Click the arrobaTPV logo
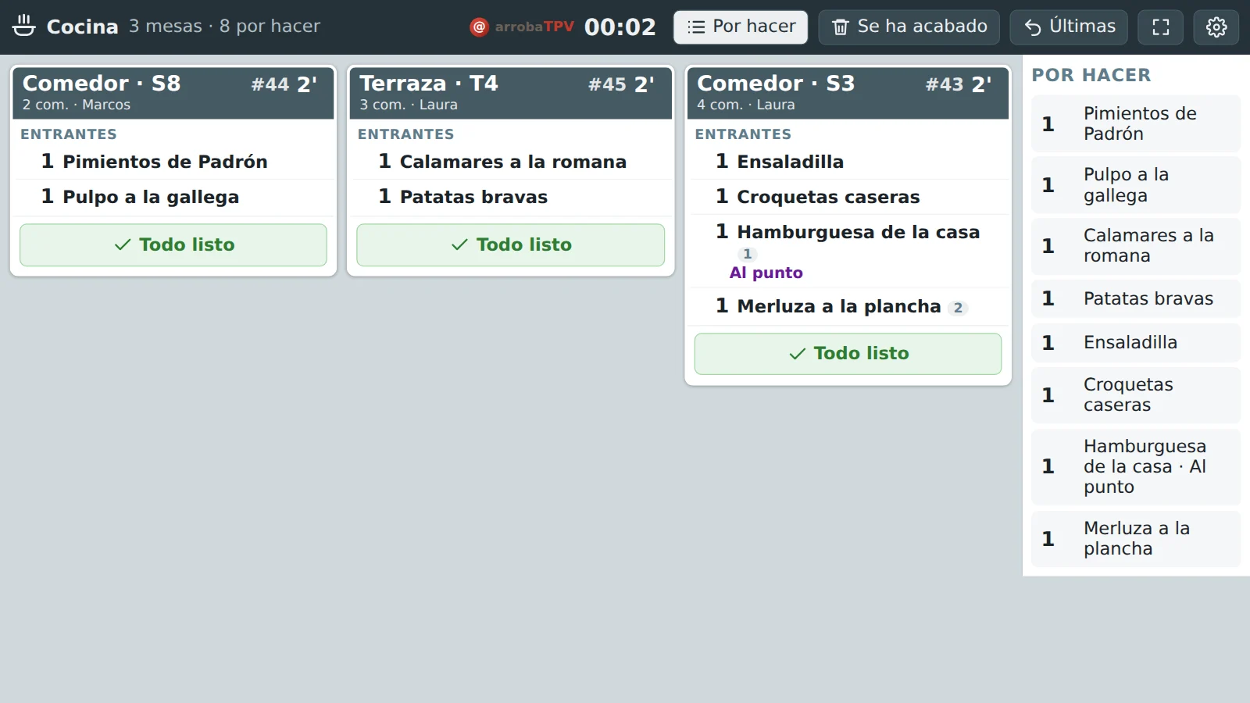Viewport: 1250px width, 703px height. tap(522, 27)
